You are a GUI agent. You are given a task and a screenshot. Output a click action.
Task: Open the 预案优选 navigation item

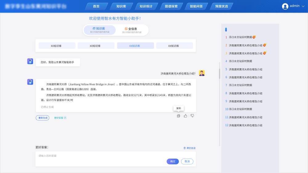click(221, 6)
